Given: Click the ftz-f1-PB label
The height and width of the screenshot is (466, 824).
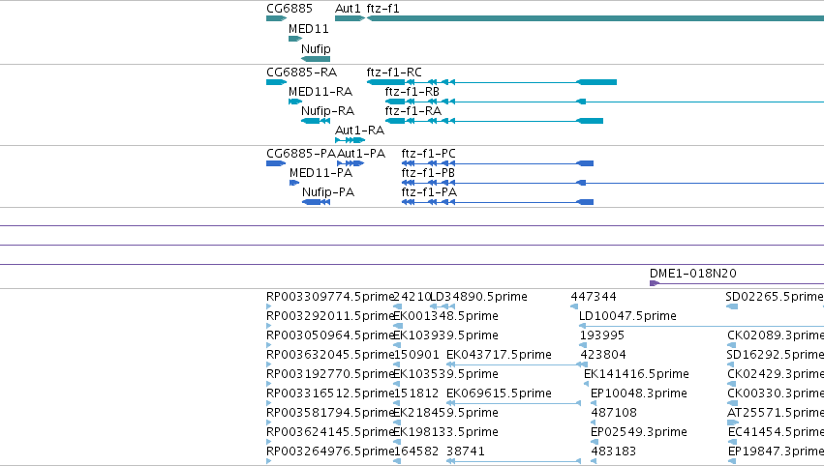Looking at the screenshot, I should 428,173.
